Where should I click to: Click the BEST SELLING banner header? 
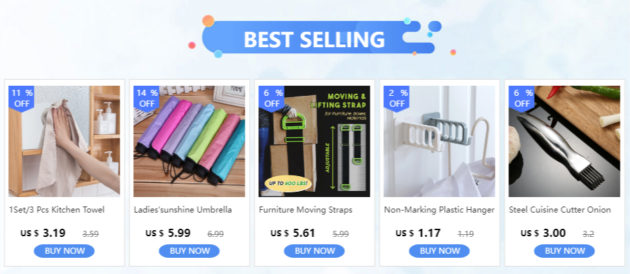coord(314,37)
